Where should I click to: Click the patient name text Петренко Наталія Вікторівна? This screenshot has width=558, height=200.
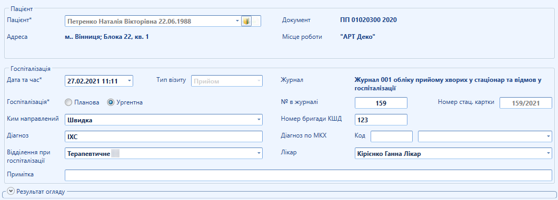pos(113,22)
